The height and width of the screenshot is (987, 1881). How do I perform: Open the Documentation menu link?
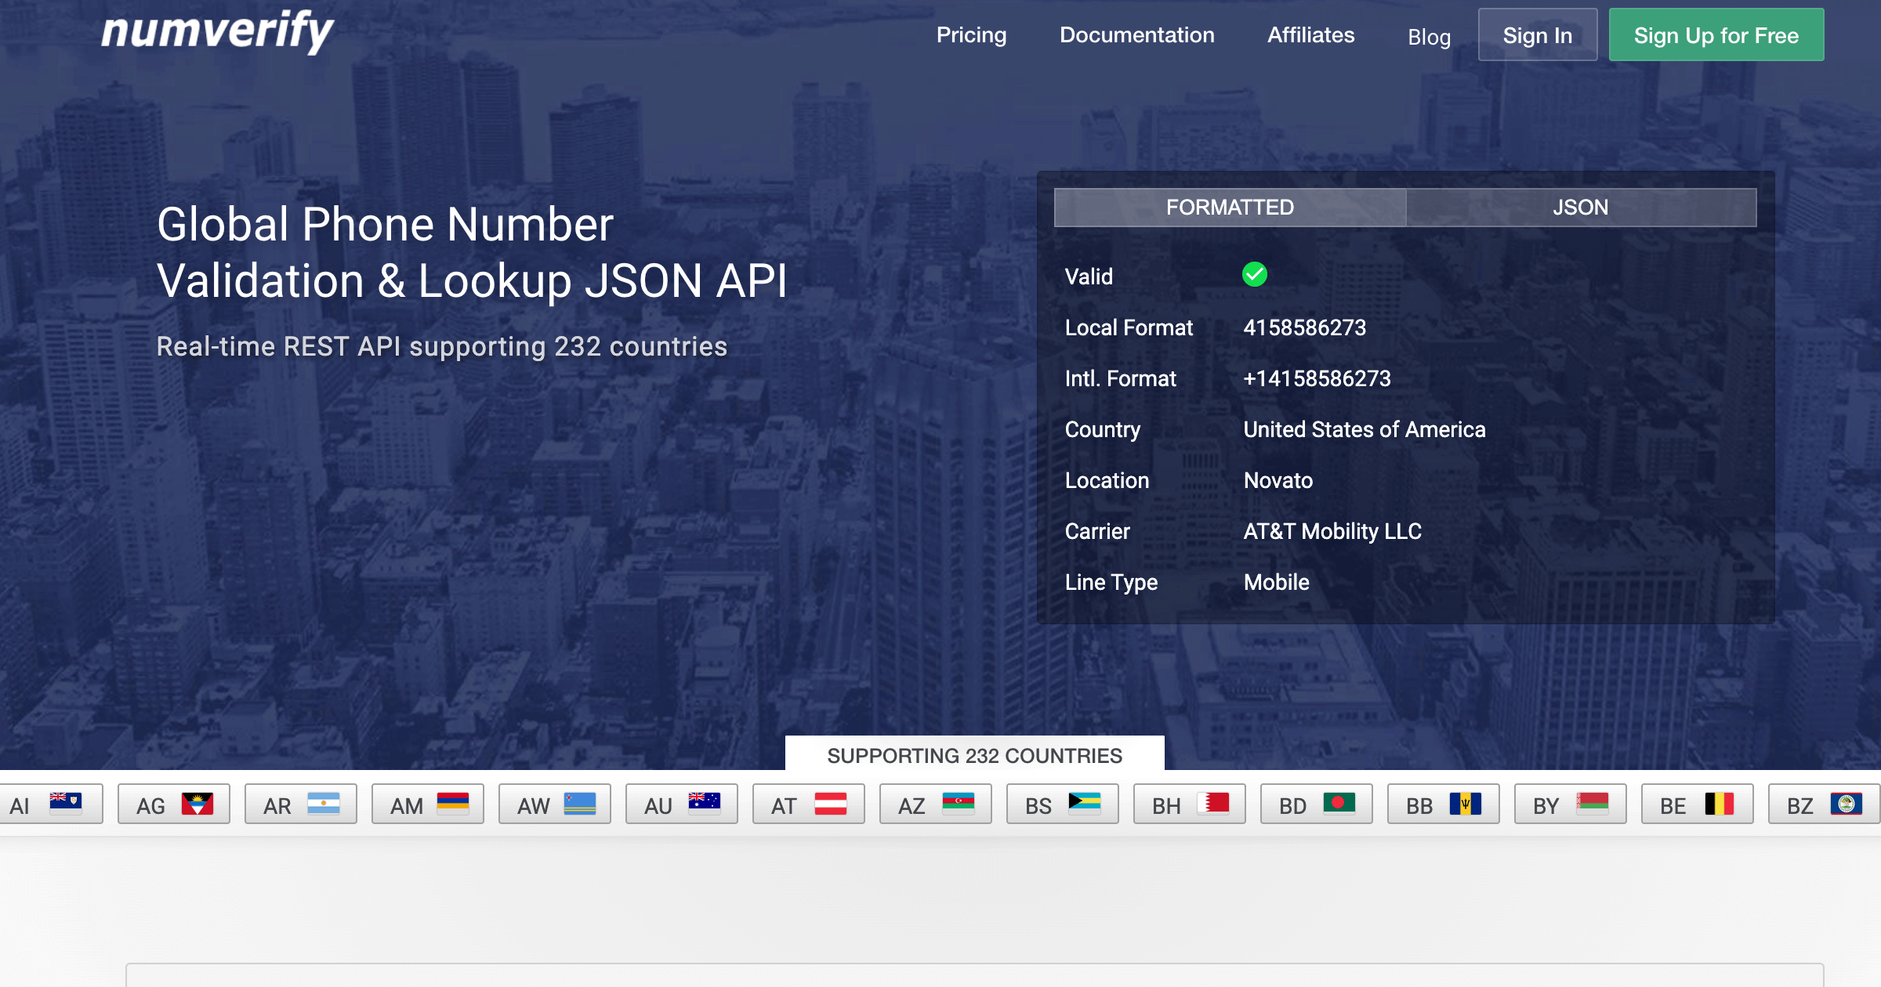coord(1136,35)
